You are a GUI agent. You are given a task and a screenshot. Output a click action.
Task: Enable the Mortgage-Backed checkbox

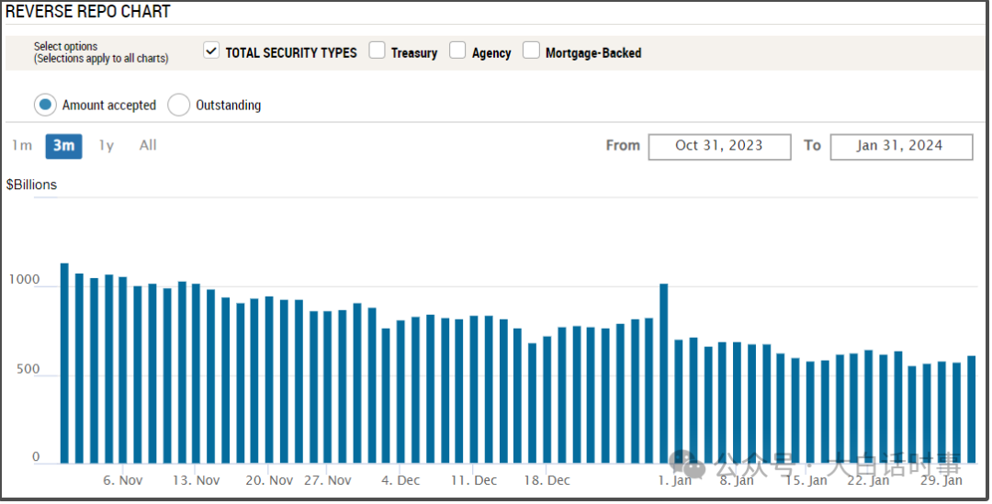point(531,51)
